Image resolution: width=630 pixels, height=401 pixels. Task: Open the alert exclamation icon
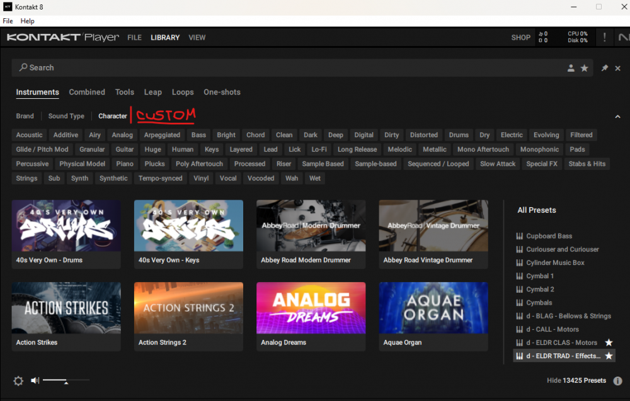pyautogui.click(x=604, y=37)
